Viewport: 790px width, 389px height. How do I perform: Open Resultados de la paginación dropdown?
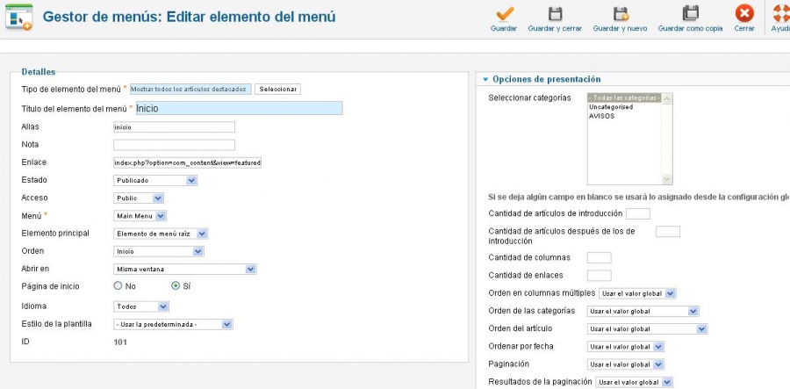[634, 383]
